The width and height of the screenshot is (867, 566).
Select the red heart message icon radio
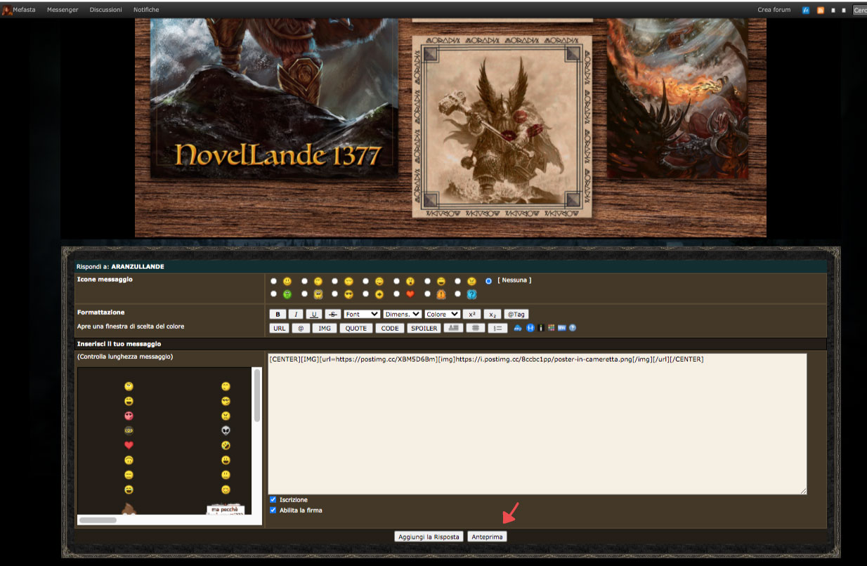click(396, 294)
